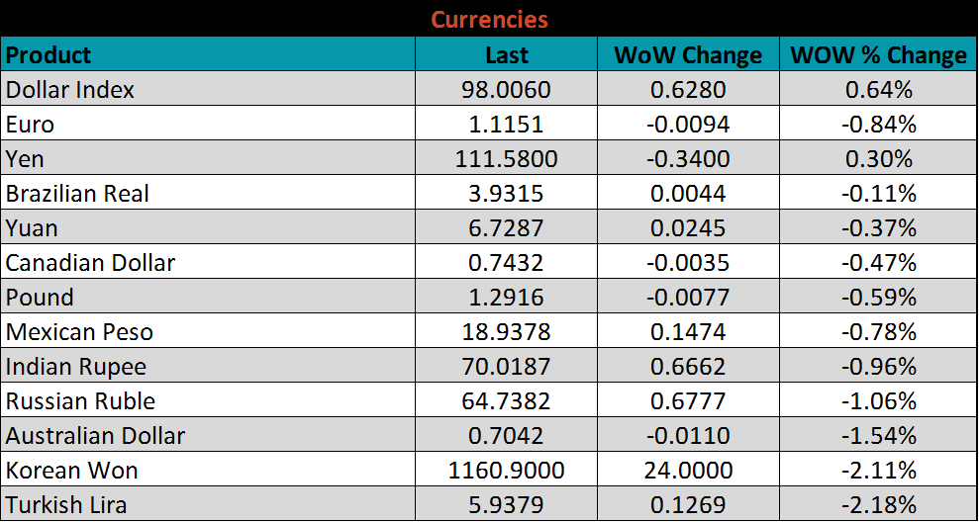Click the Euro last value 1.1151
979x522 pixels.
click(x=506, y=125)
